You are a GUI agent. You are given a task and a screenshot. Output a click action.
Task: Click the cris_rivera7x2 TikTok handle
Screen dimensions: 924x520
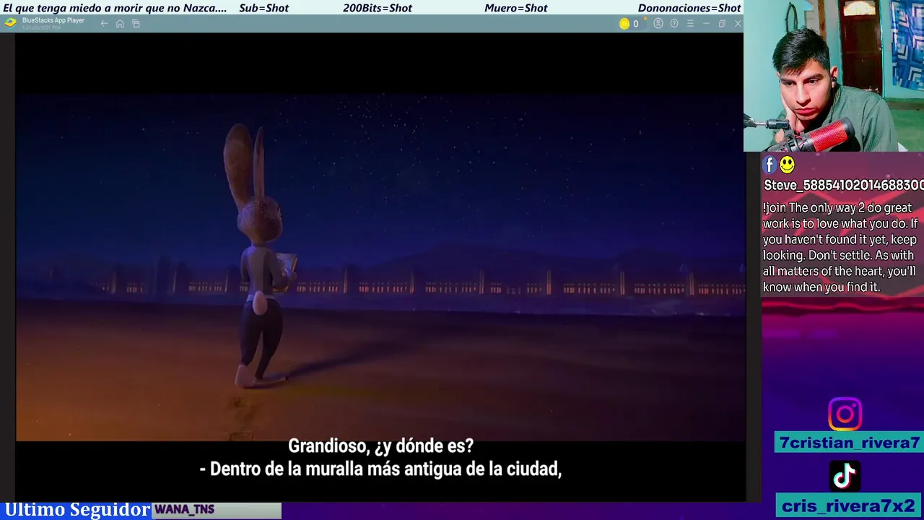pos(849,506)
